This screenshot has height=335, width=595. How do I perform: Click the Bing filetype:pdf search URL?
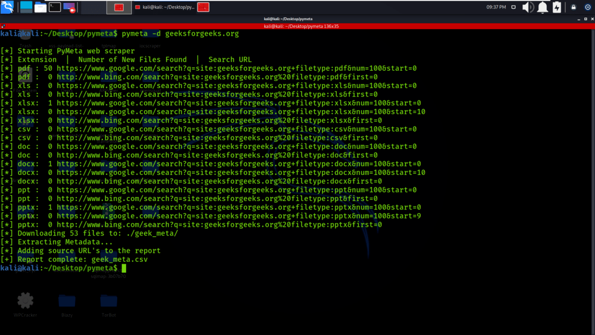coord(217,77)
